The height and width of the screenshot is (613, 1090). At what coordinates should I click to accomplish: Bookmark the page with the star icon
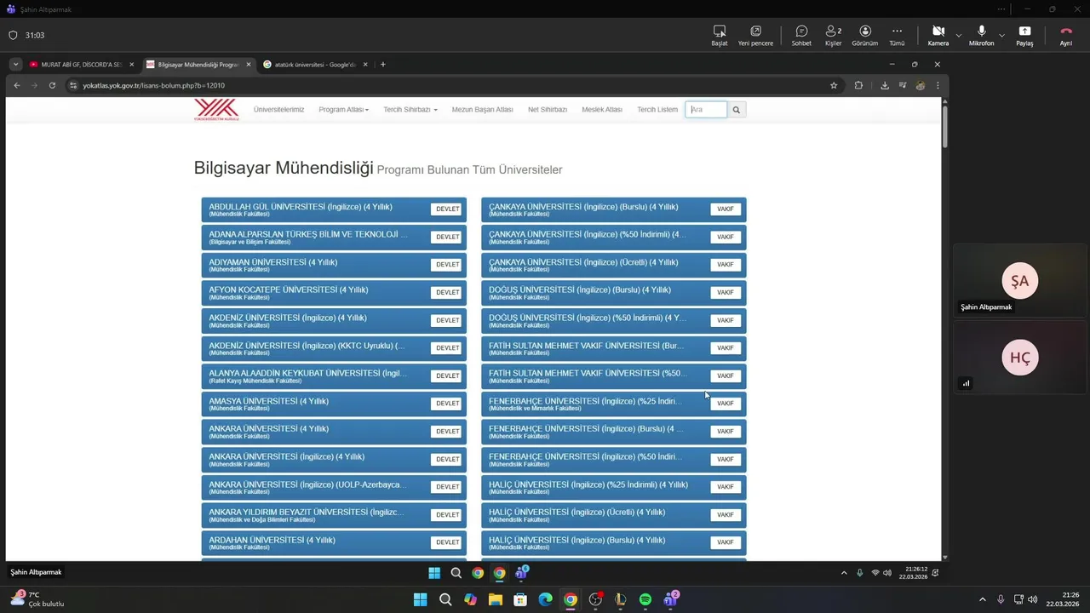click(834, 85)
